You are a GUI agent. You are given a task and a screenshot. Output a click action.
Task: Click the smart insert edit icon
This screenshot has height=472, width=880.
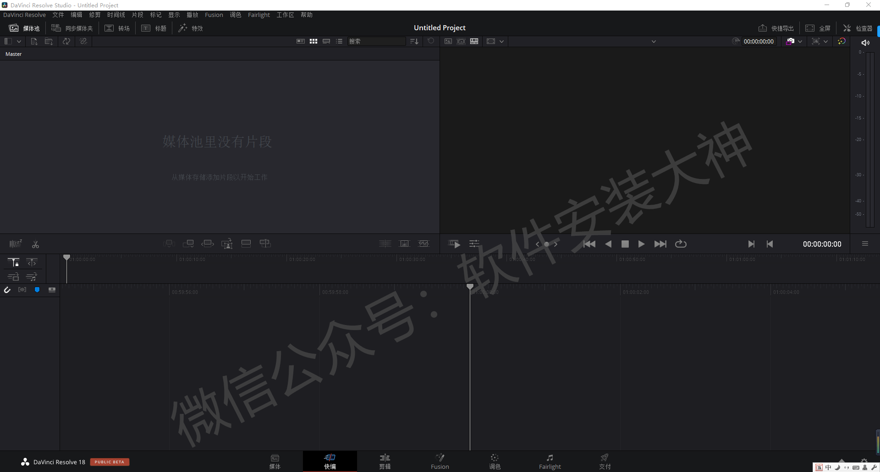coord(169,244)
